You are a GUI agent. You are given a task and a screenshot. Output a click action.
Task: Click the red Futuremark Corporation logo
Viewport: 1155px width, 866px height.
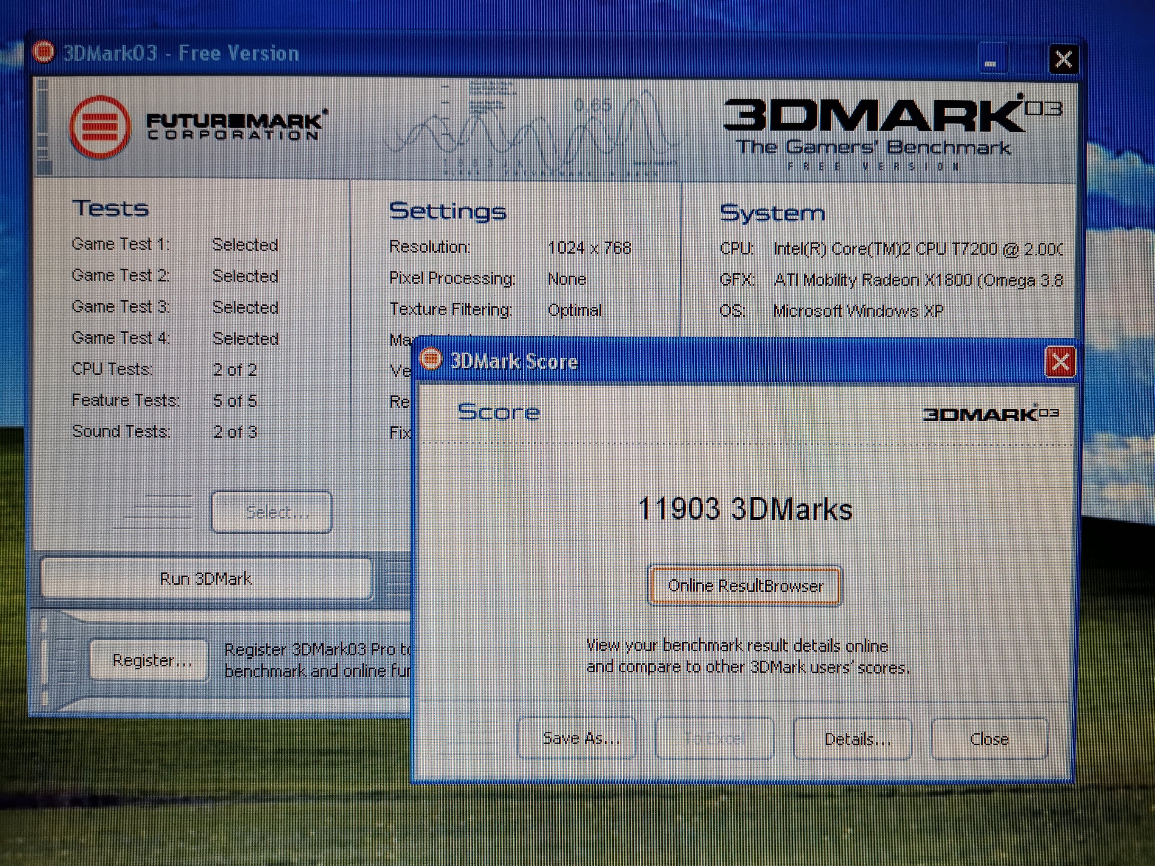pos(99,127)
